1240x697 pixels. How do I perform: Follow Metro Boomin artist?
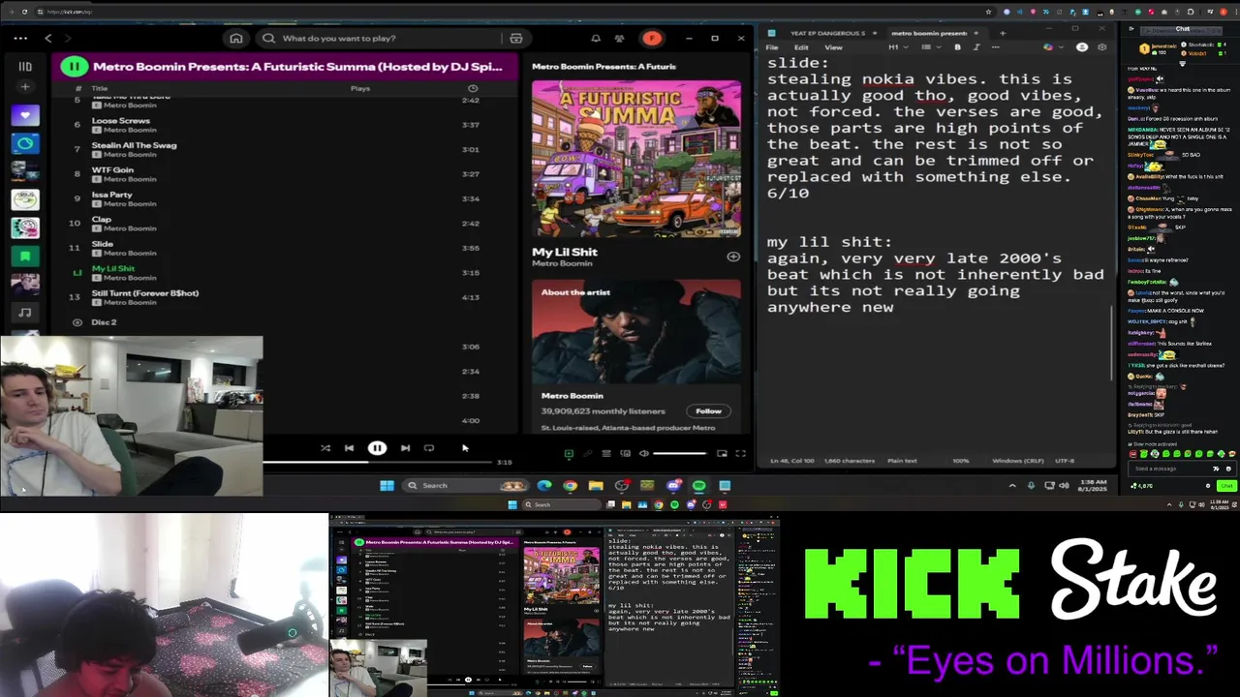click(x=708, y=410)
